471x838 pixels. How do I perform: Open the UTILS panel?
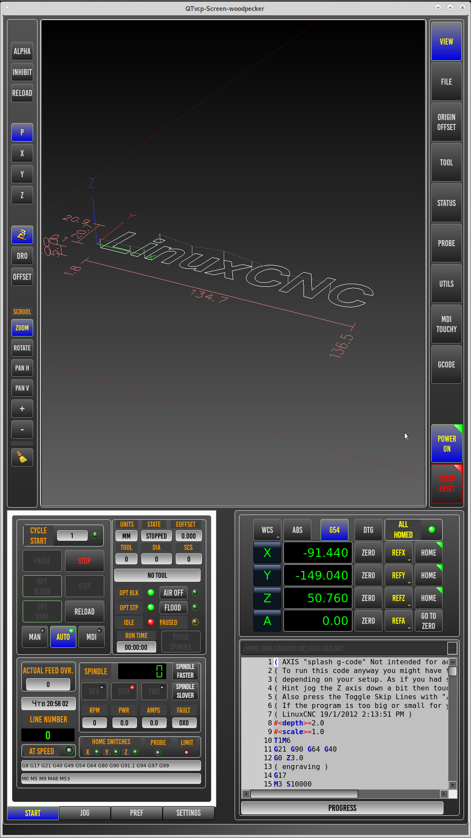[x=447, y=284]
